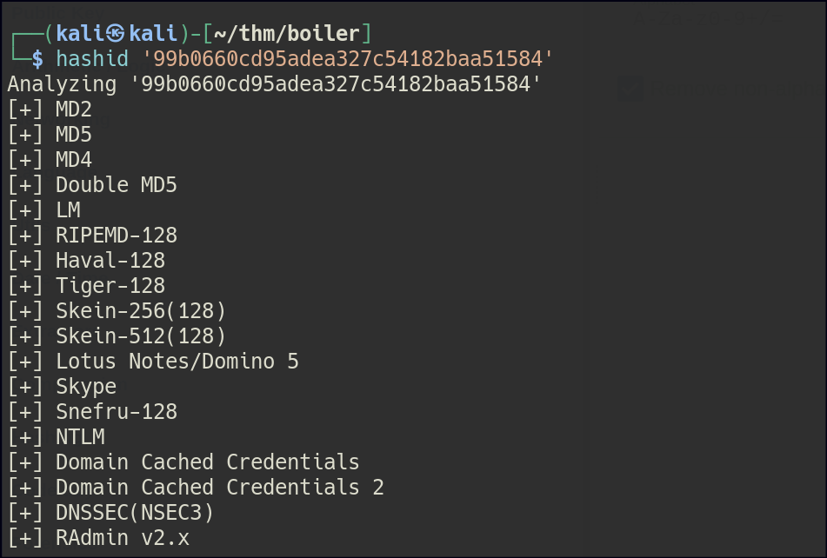Click the Skype result line
The height and width of the screenshot is (558, 827).
85,387
